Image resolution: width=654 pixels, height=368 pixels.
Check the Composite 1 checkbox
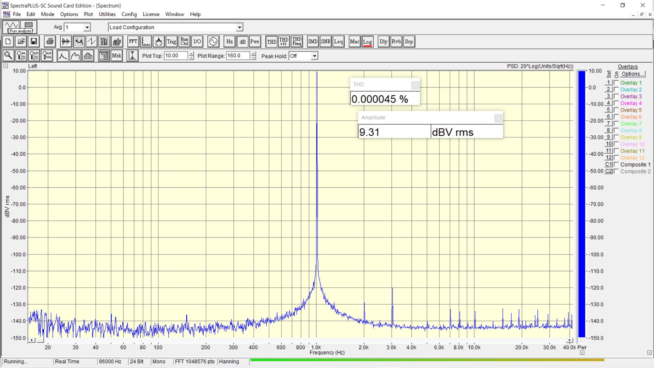coord(617,165)
